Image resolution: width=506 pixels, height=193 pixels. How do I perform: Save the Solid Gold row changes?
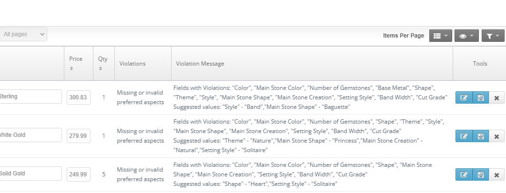click(480, 174)
